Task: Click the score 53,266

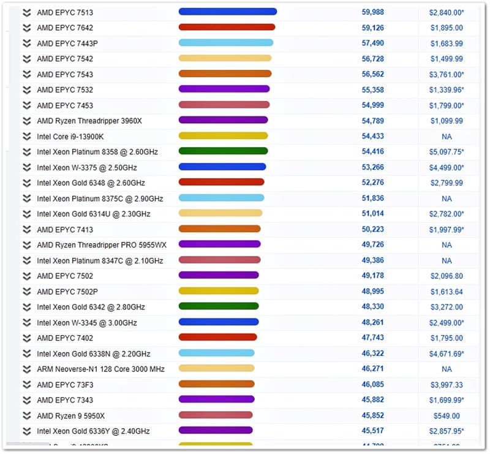Action: pyautogui.click(x=373, y=167)
